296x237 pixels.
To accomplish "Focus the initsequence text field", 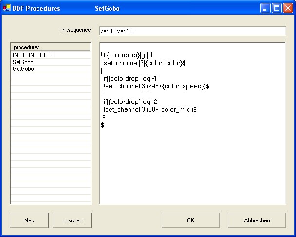I will click(x=192, y=31).
